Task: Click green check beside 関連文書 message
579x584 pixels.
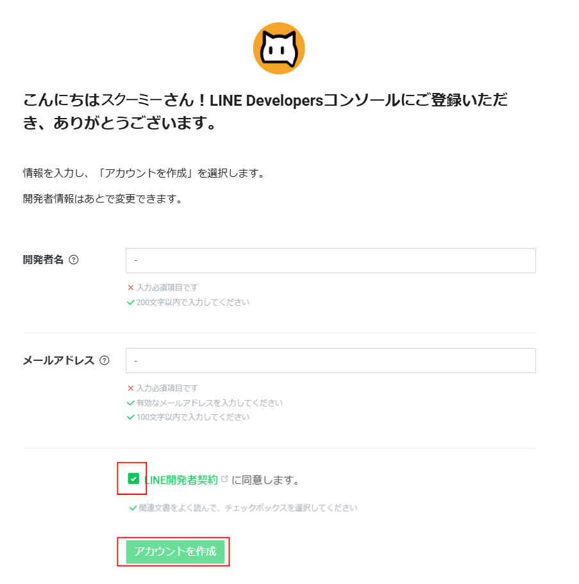Action: [x=133, y=508]
